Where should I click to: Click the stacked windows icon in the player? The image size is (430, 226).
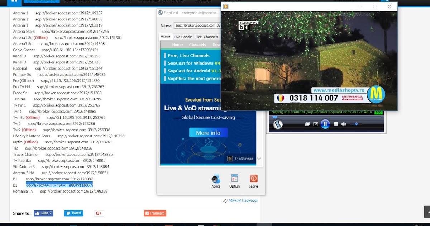307,124
